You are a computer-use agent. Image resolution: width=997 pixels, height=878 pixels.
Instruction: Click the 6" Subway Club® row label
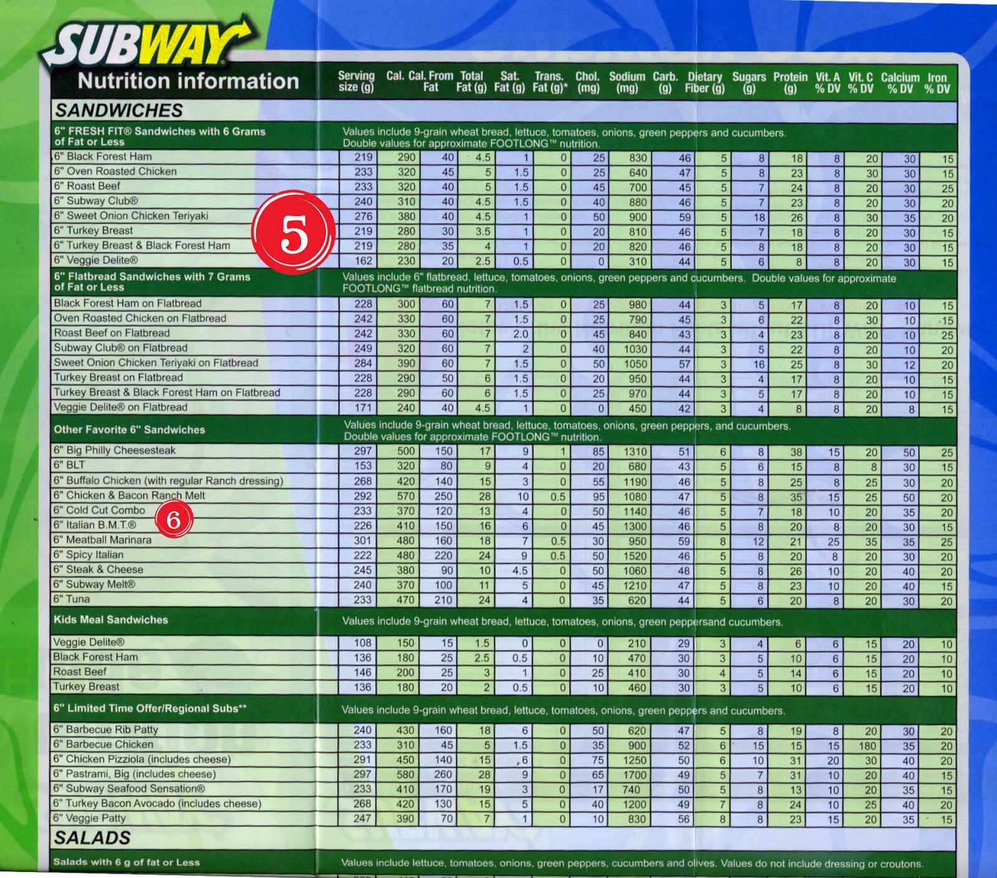[x=96, y=201]
